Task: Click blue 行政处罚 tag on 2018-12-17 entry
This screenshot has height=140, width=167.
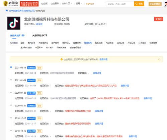Action: [31, 118]
